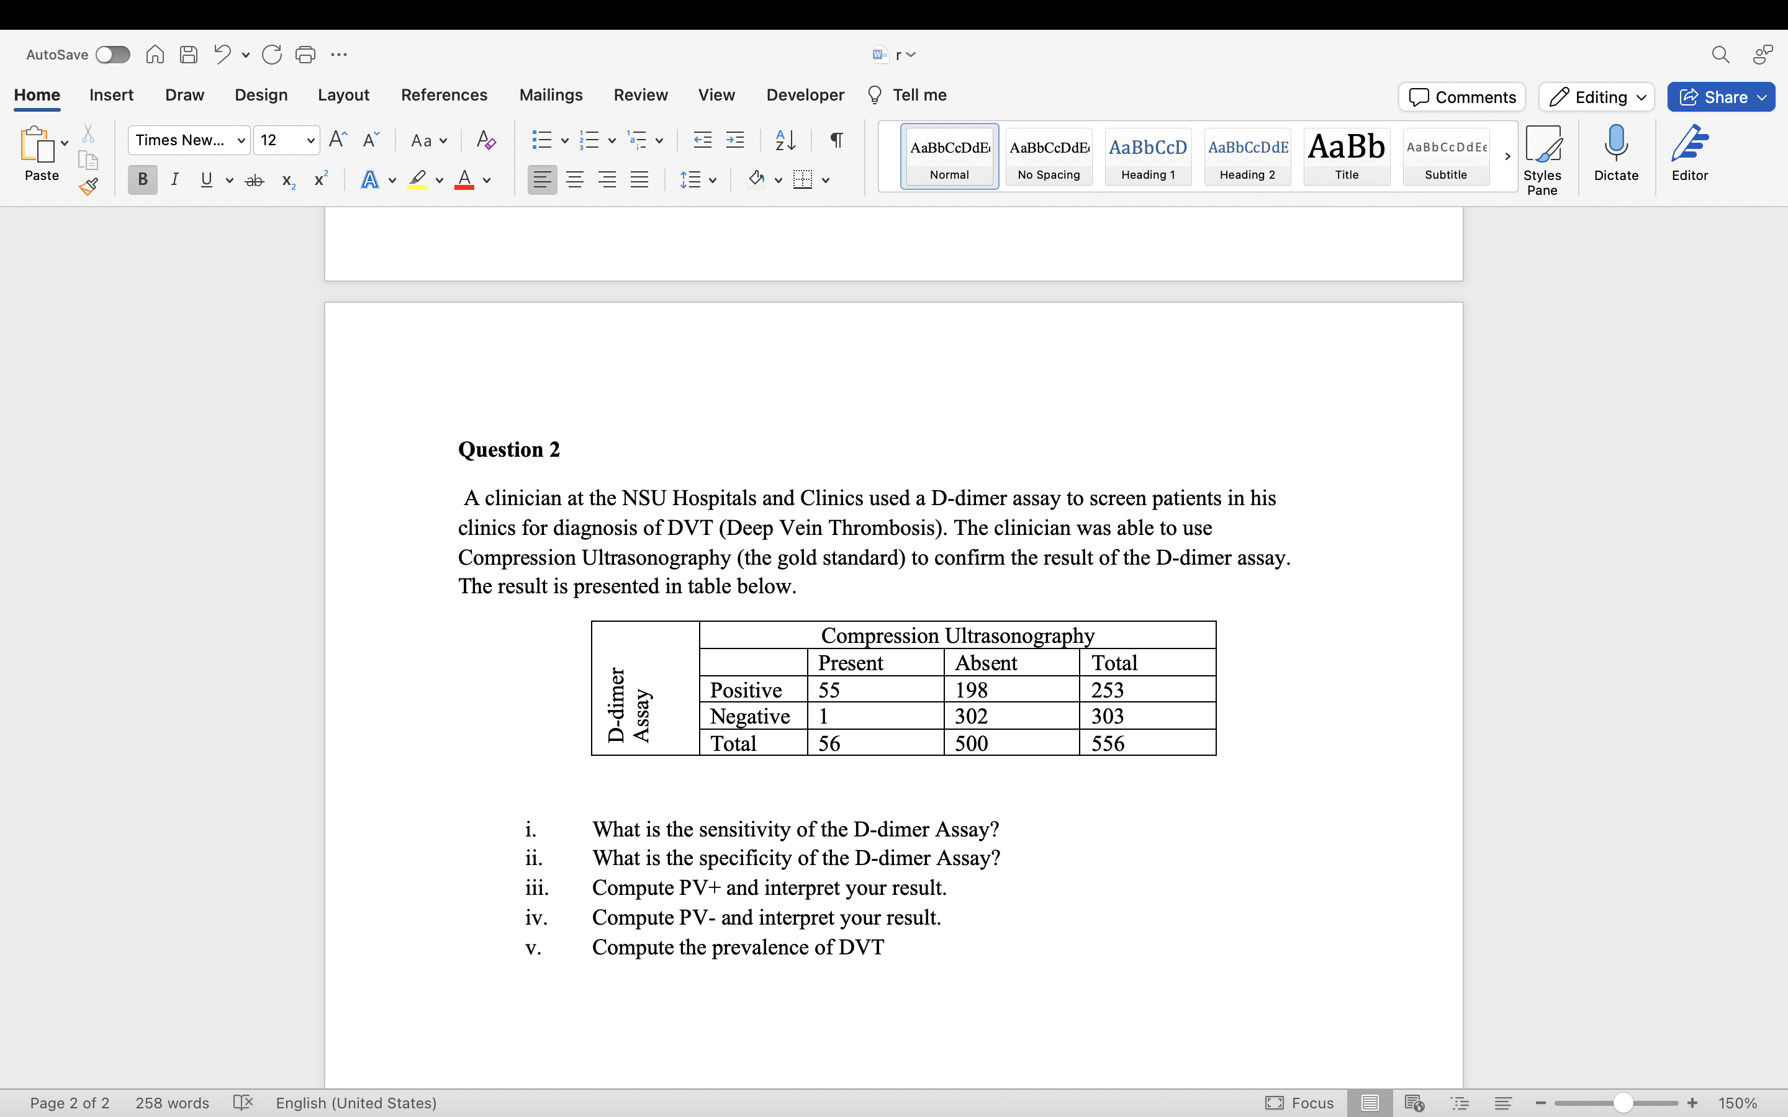Toggle Italic formatting button

point(174,179)
